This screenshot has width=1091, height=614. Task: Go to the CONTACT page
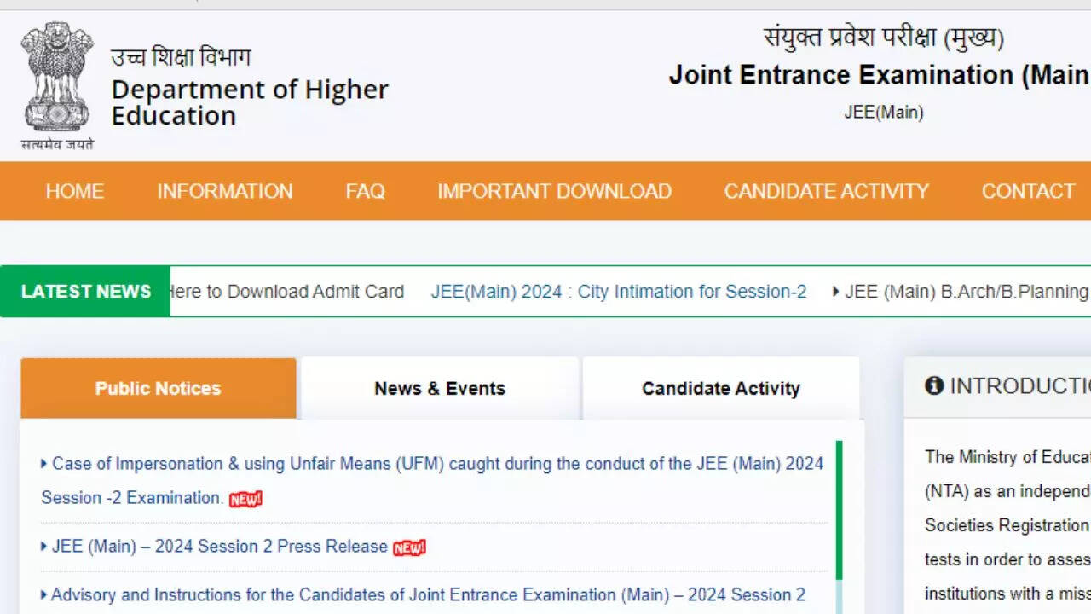point(1028,191)
